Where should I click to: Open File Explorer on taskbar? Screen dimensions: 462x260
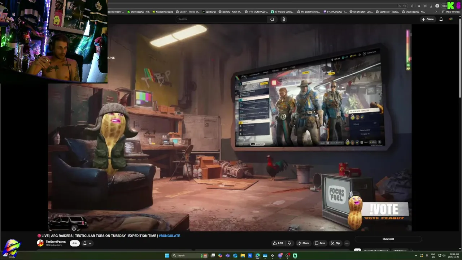point(243,256)
